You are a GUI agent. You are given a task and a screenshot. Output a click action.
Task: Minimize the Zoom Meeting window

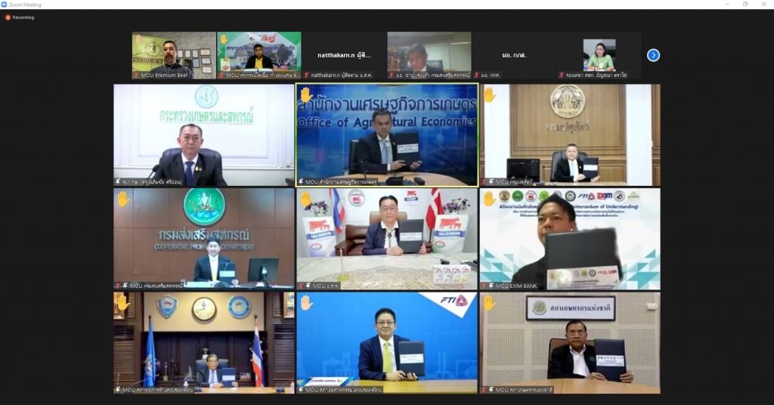point(724,5)
